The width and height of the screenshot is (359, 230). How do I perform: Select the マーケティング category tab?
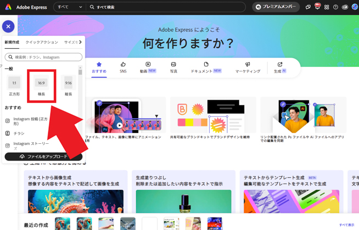[x=248, y=68]
